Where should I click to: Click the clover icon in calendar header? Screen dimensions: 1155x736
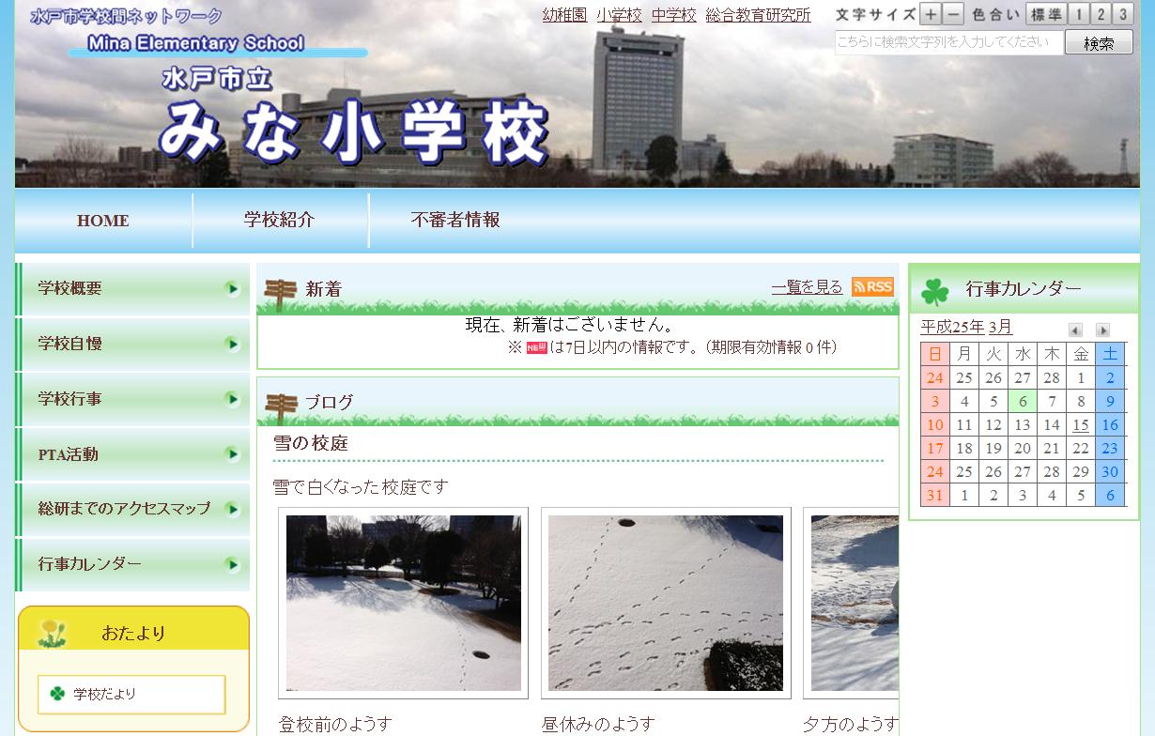934,292
